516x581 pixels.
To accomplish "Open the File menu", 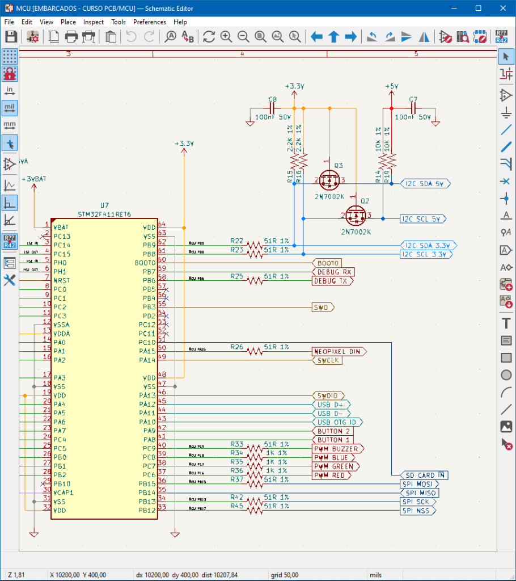I will pyautogui.click(x=9, y=22).
